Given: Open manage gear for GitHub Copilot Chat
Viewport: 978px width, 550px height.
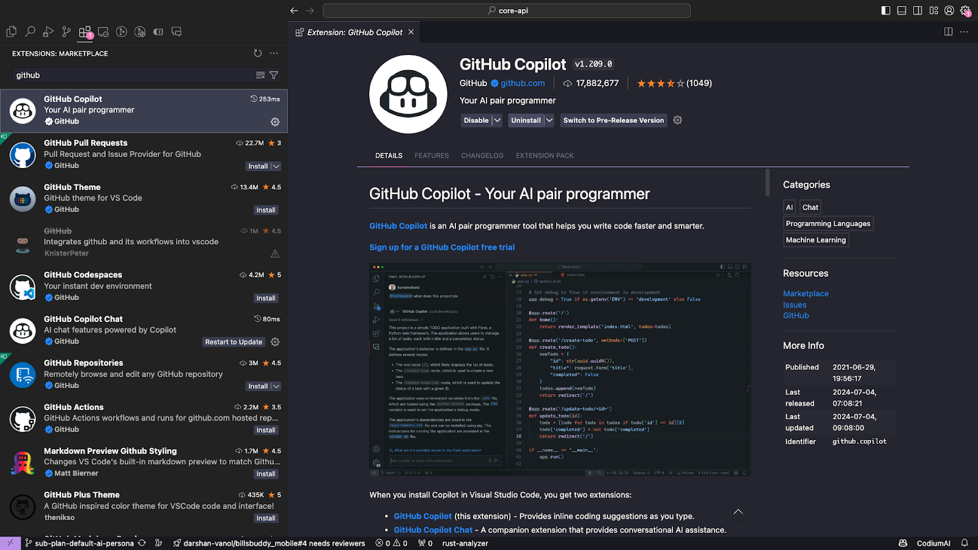Looking at the screenshot, I should [275, 342].
